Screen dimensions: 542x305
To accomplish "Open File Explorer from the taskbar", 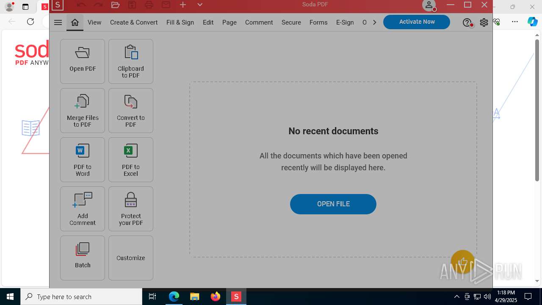I will [x=194, y=297].
